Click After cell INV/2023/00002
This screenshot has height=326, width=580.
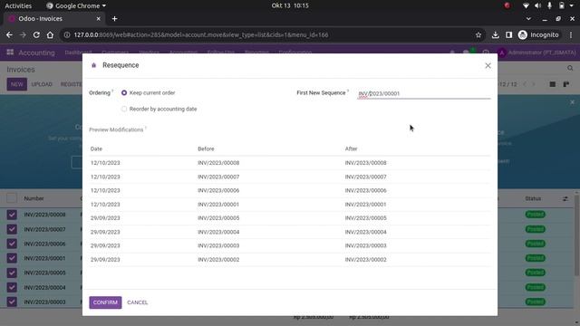coord(365,260)
